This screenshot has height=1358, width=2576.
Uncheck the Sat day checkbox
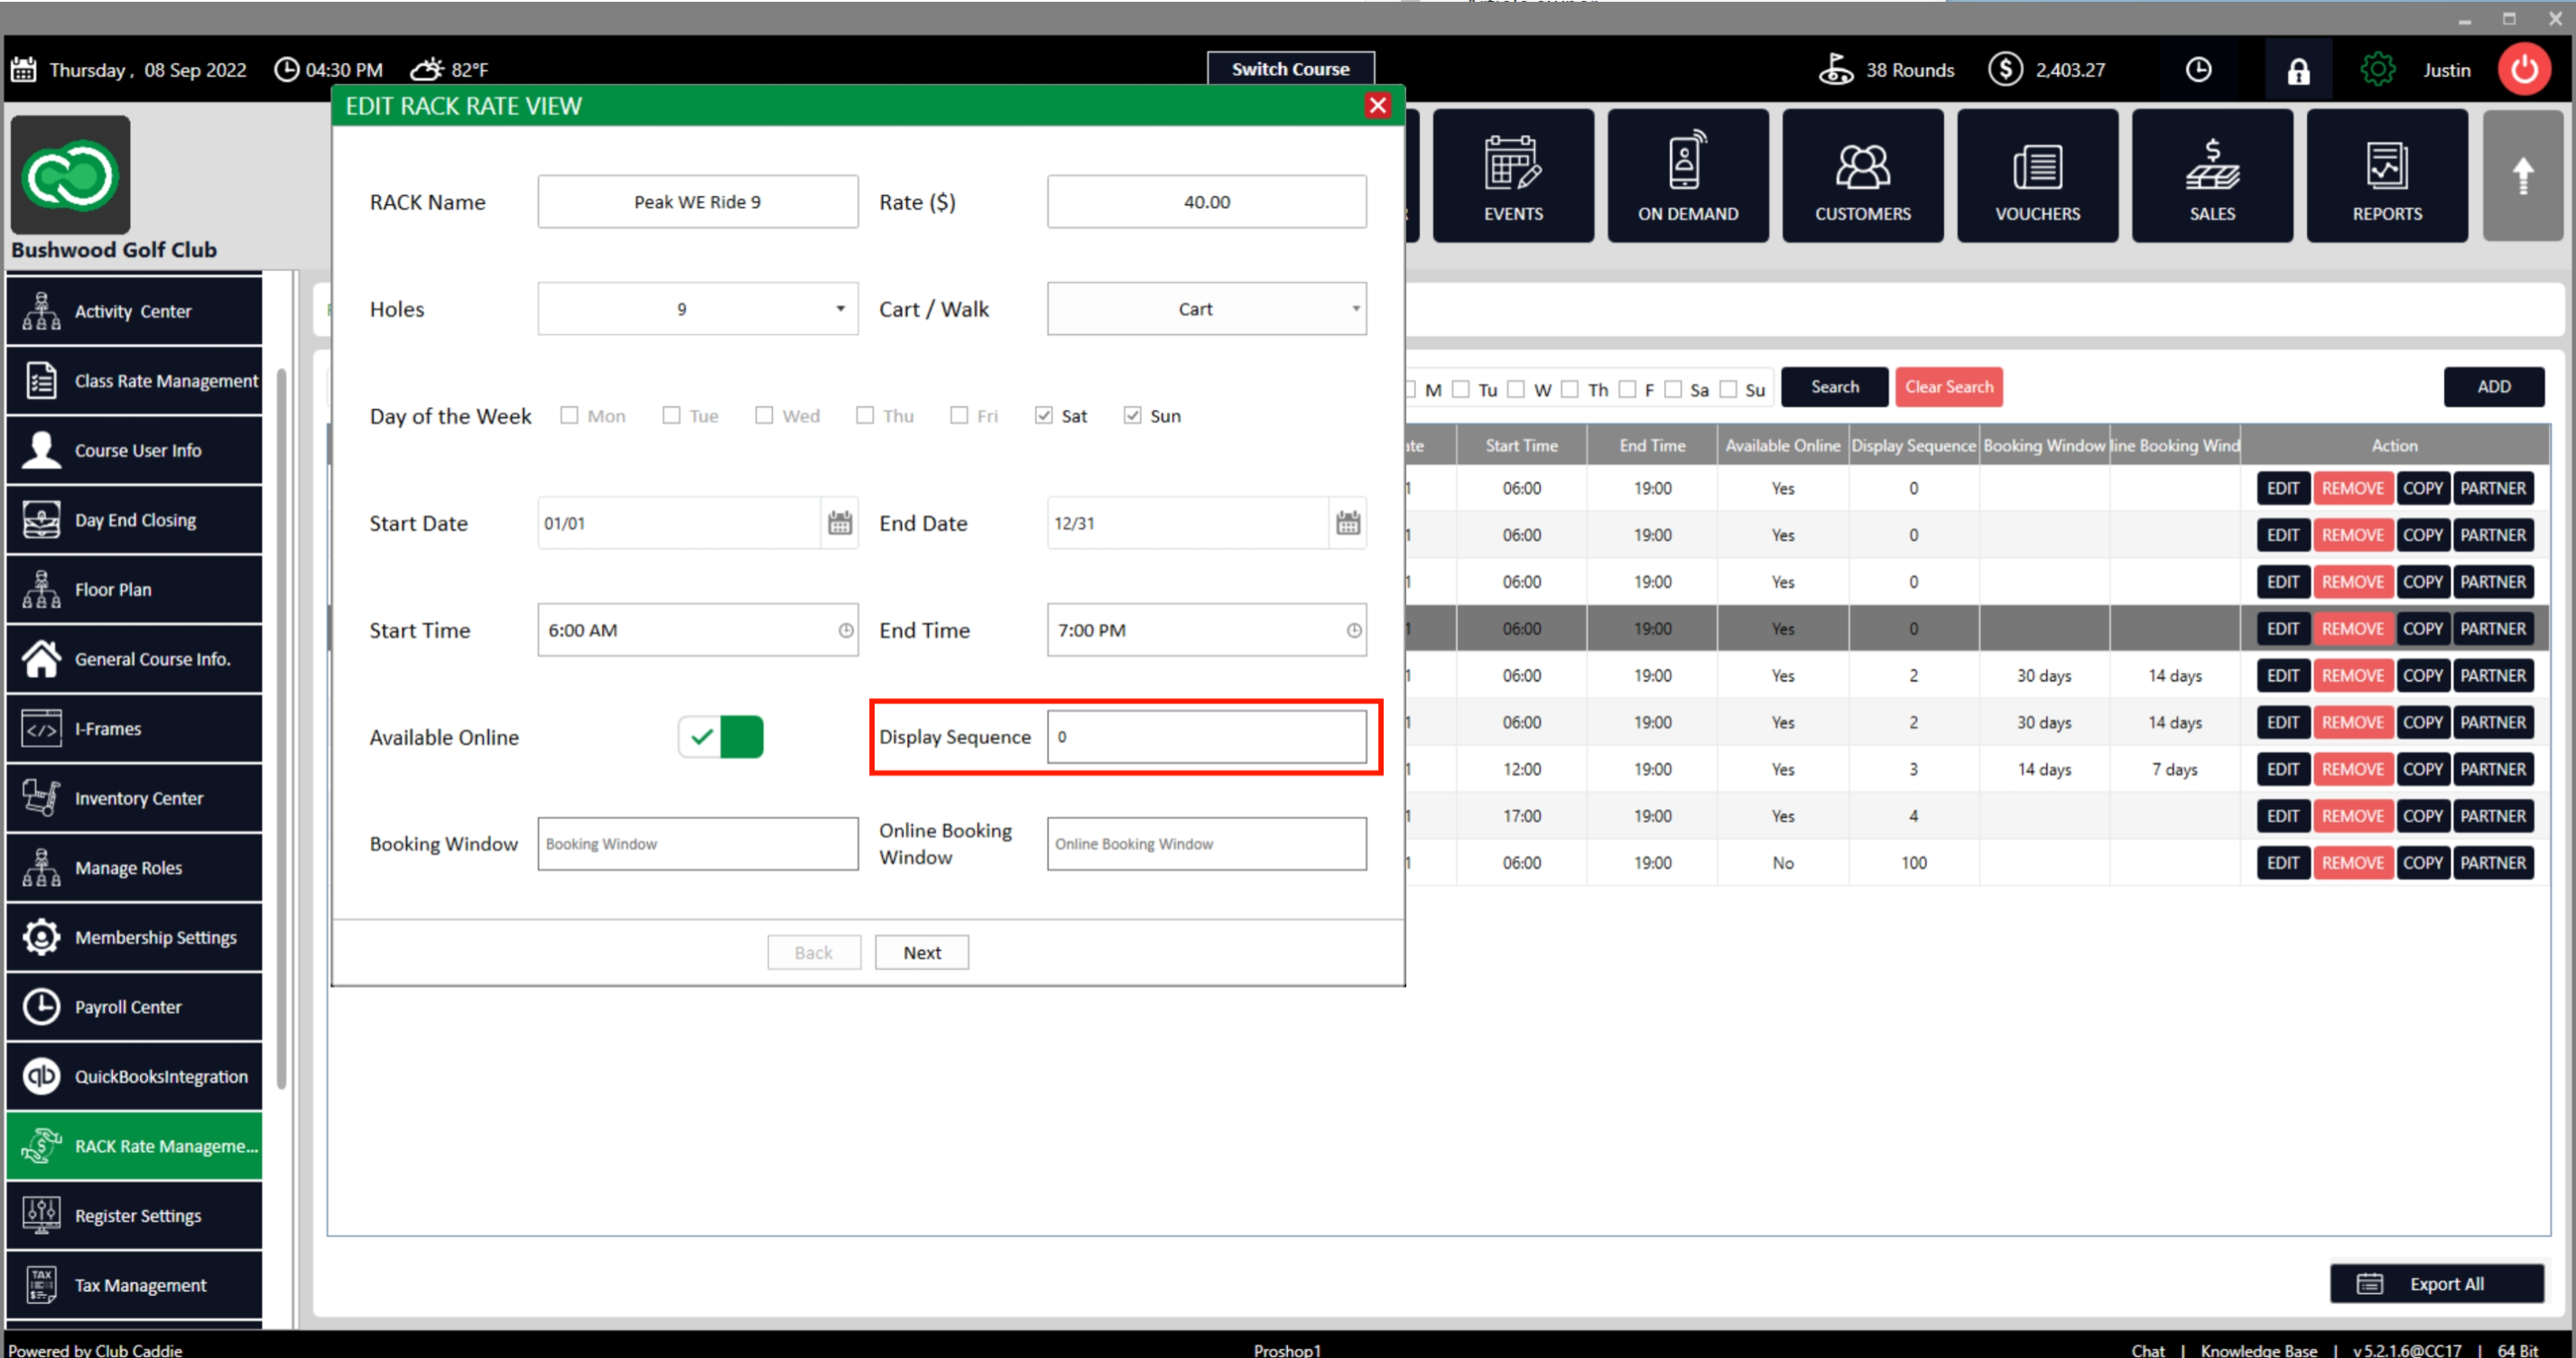pos(1043,415)
